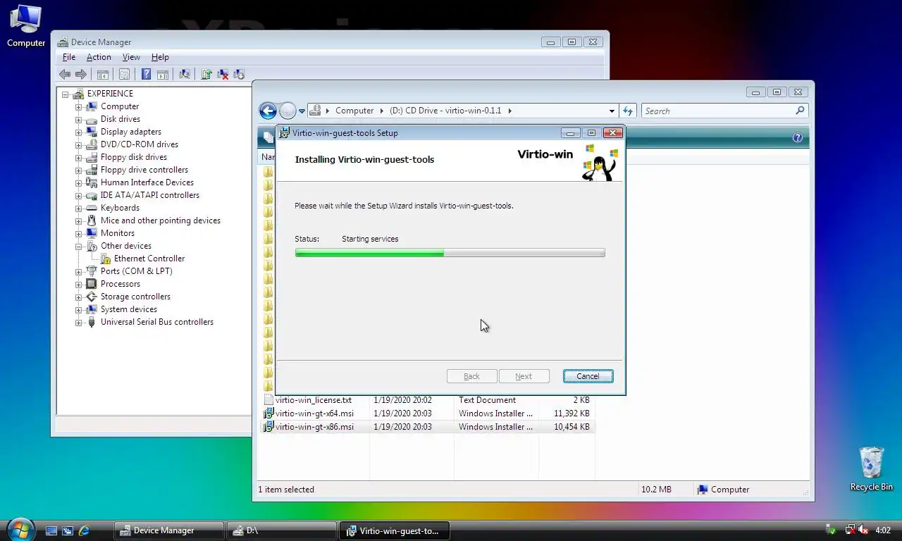Select IDE ATA/ATAPI controllers in the tree
902x541 pixels.
[x=150, y=195]
